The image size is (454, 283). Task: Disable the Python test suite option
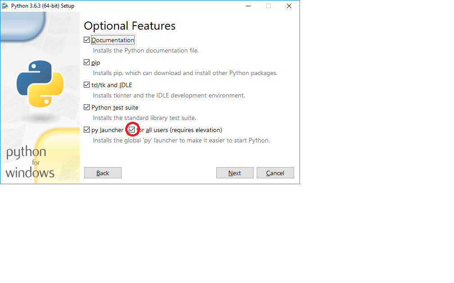pyautogui.click(x=86, y=107)
